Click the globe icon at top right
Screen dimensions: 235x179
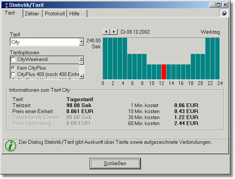[224, 13]
